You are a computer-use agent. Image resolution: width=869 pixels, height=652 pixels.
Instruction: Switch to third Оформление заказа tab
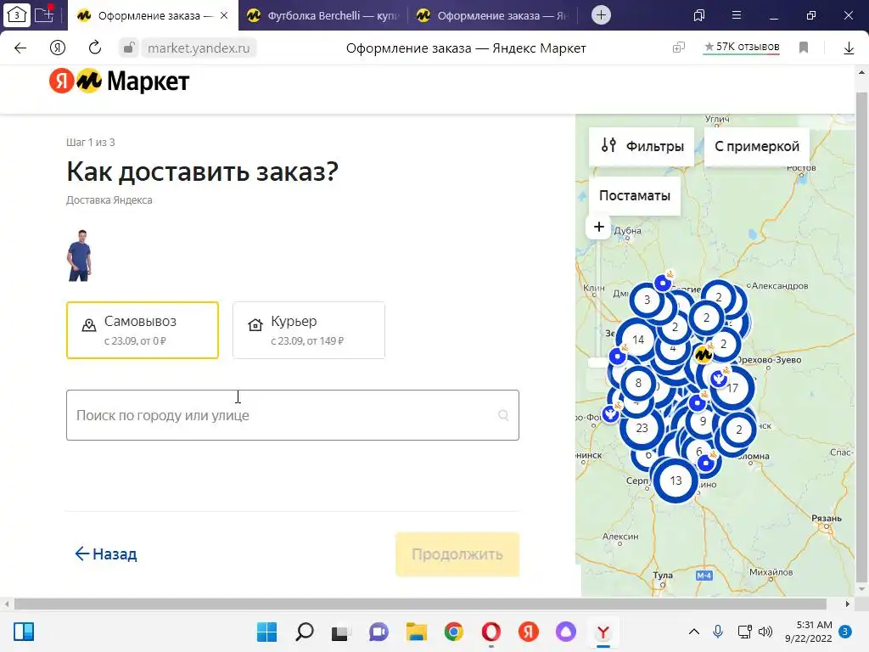click(x=493, y=15)
